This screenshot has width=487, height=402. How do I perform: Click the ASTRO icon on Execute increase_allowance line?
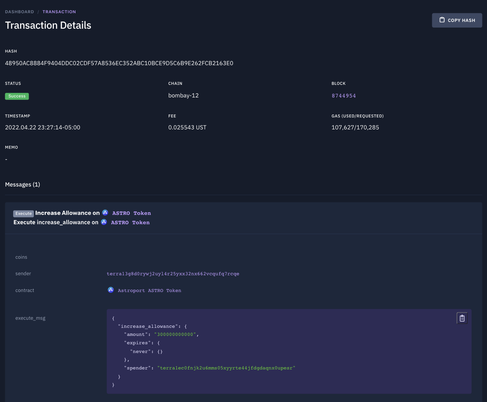[x=104, y=222]
